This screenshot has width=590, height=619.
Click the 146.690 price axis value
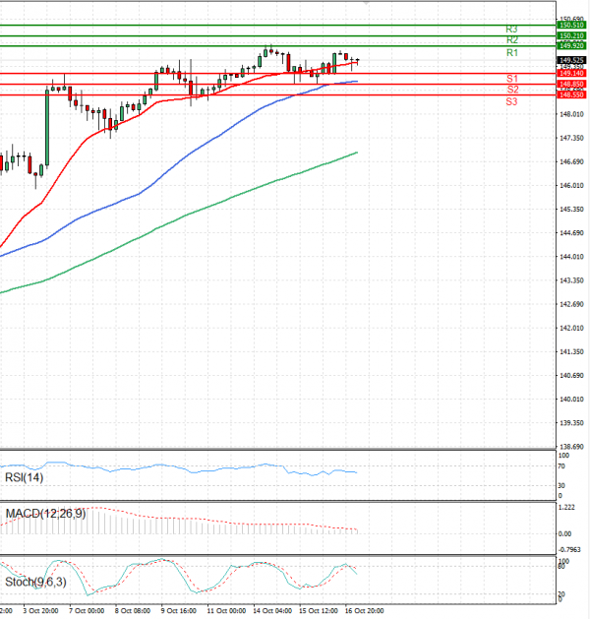point(571,161)
